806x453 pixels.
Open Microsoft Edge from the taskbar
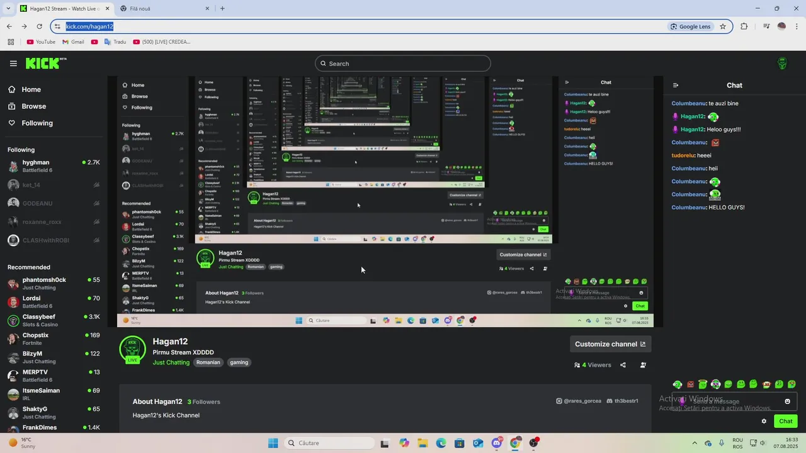click(441, 443)
